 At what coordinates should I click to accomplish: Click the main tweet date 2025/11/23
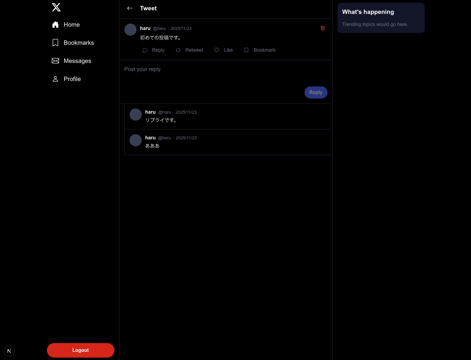pos(181,28)
